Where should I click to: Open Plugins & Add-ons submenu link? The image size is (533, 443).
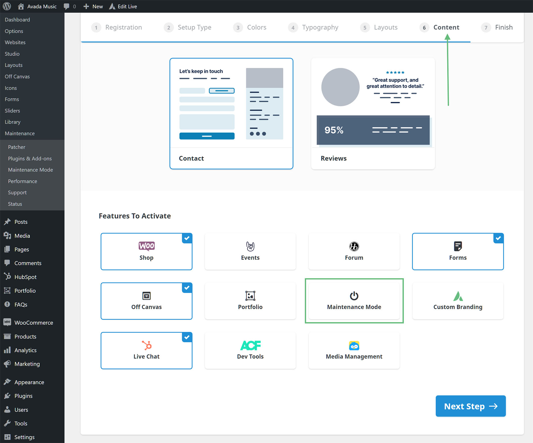coord(30,159)
